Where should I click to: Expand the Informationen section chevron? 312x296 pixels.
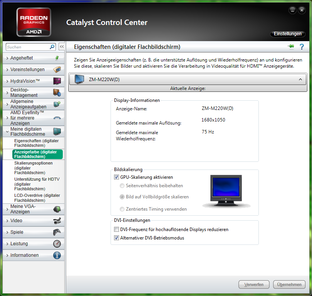tap(7, 255)
